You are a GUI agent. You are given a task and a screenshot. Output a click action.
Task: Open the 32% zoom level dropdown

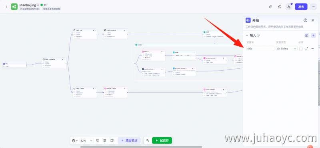[x=86, y=140]
